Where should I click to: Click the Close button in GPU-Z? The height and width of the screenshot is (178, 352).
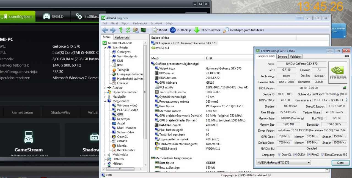pos(340,163)
